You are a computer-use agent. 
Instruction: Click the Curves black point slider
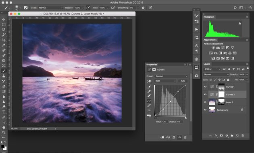click(x=155, y=118)
